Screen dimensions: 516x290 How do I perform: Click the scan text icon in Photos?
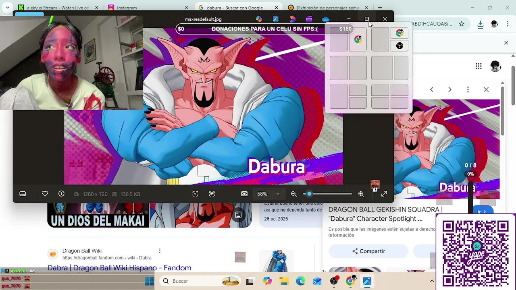point(212,194)
